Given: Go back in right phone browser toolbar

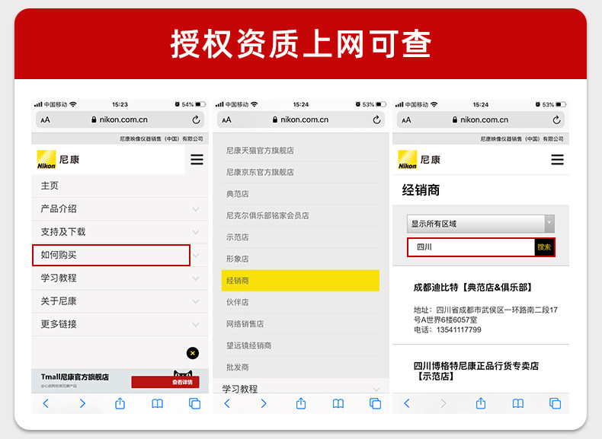Looking at the screenshot, I should pos(407,403).
